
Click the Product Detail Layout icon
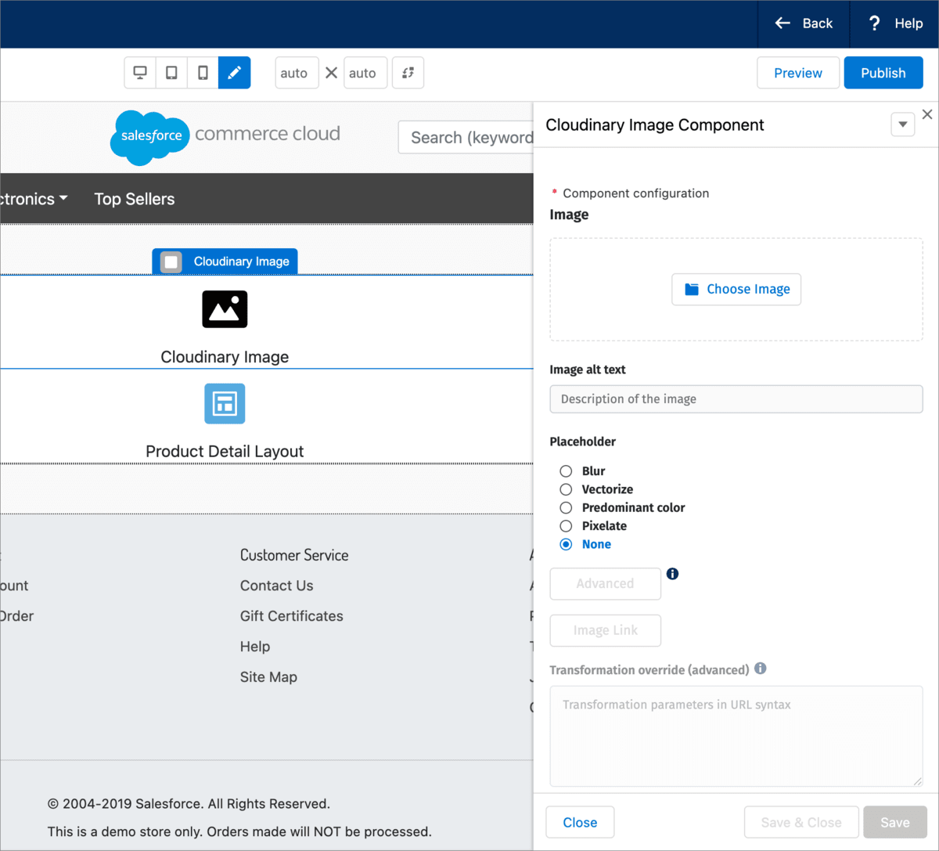[225, 403]
